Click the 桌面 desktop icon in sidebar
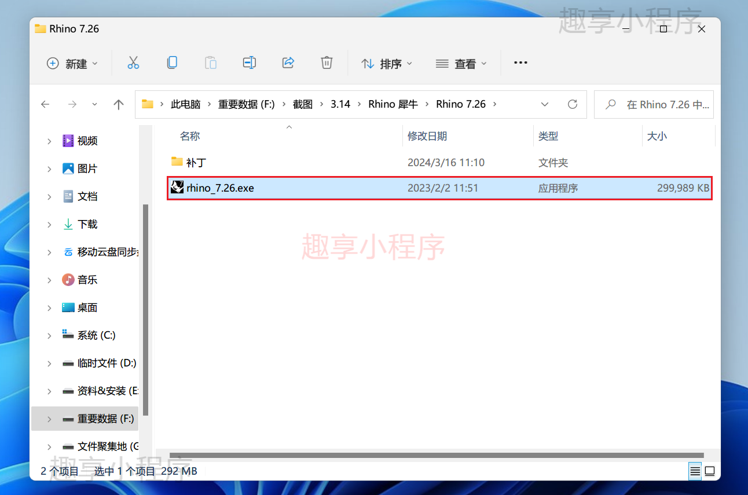Image resolution: width=748 pixels, height=495 pixels. pos(68,307)
